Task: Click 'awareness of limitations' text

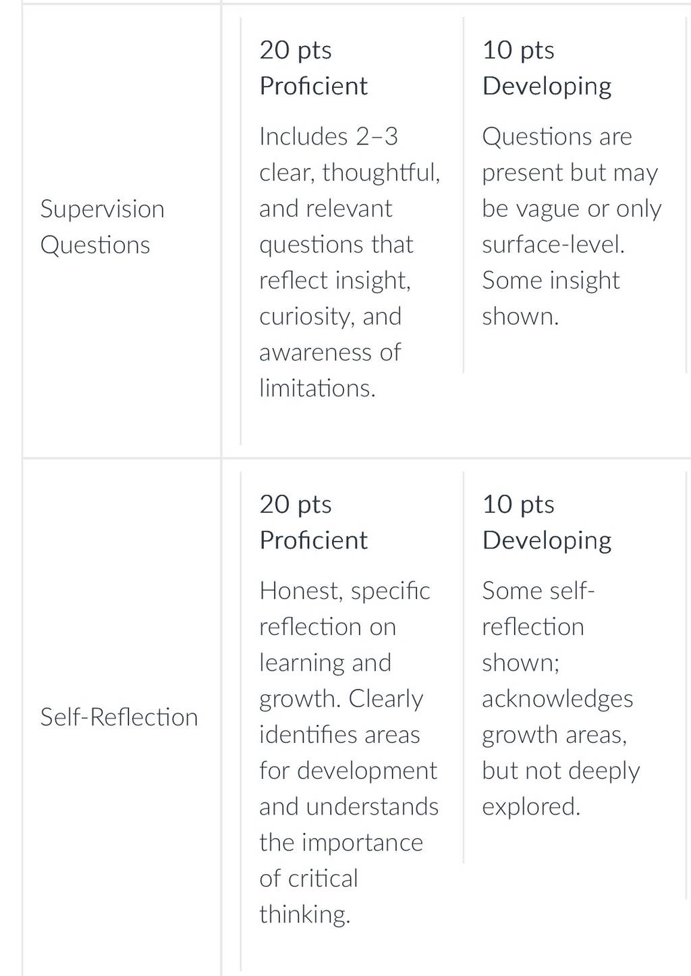Action: (330, 370)
